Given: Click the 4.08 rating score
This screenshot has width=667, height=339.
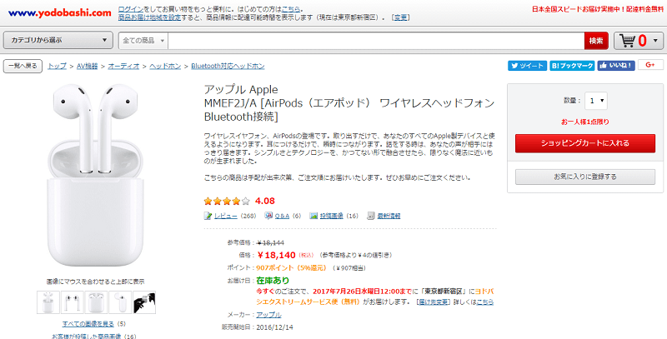Looking at the screenshot, I should 265,201.
